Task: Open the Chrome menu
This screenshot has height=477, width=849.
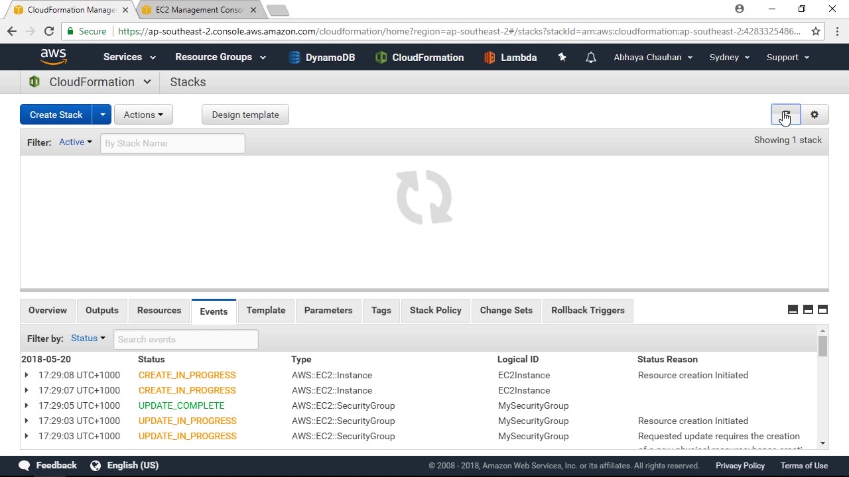Action: [836, 31]
